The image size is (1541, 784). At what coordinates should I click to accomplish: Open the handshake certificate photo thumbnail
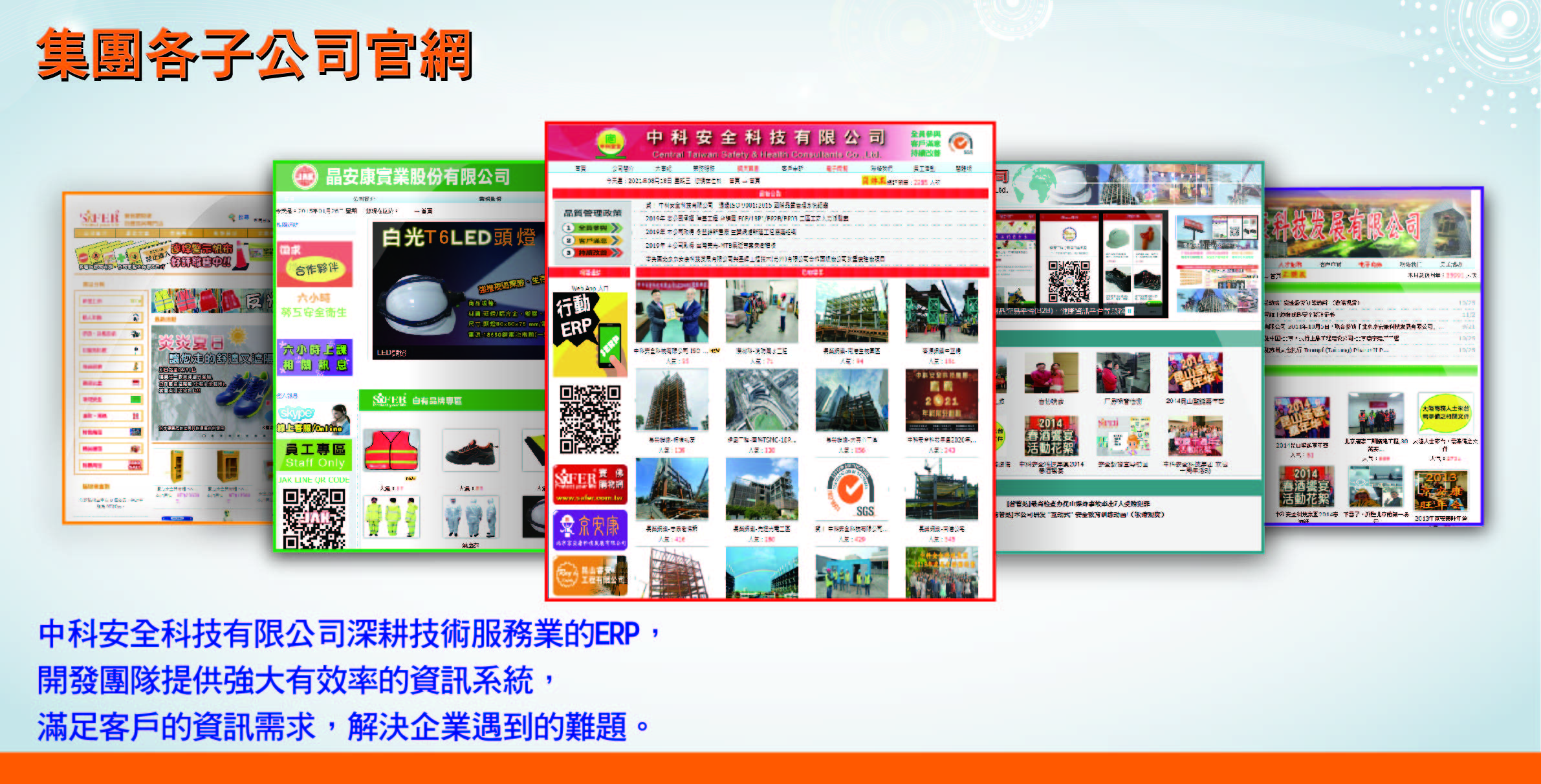(672, 312)
